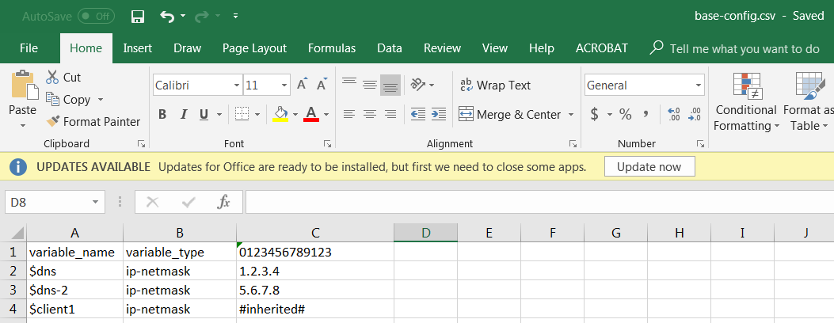834x323 pixels.
Task: Open the General number format dropdown
Action: 698,85
